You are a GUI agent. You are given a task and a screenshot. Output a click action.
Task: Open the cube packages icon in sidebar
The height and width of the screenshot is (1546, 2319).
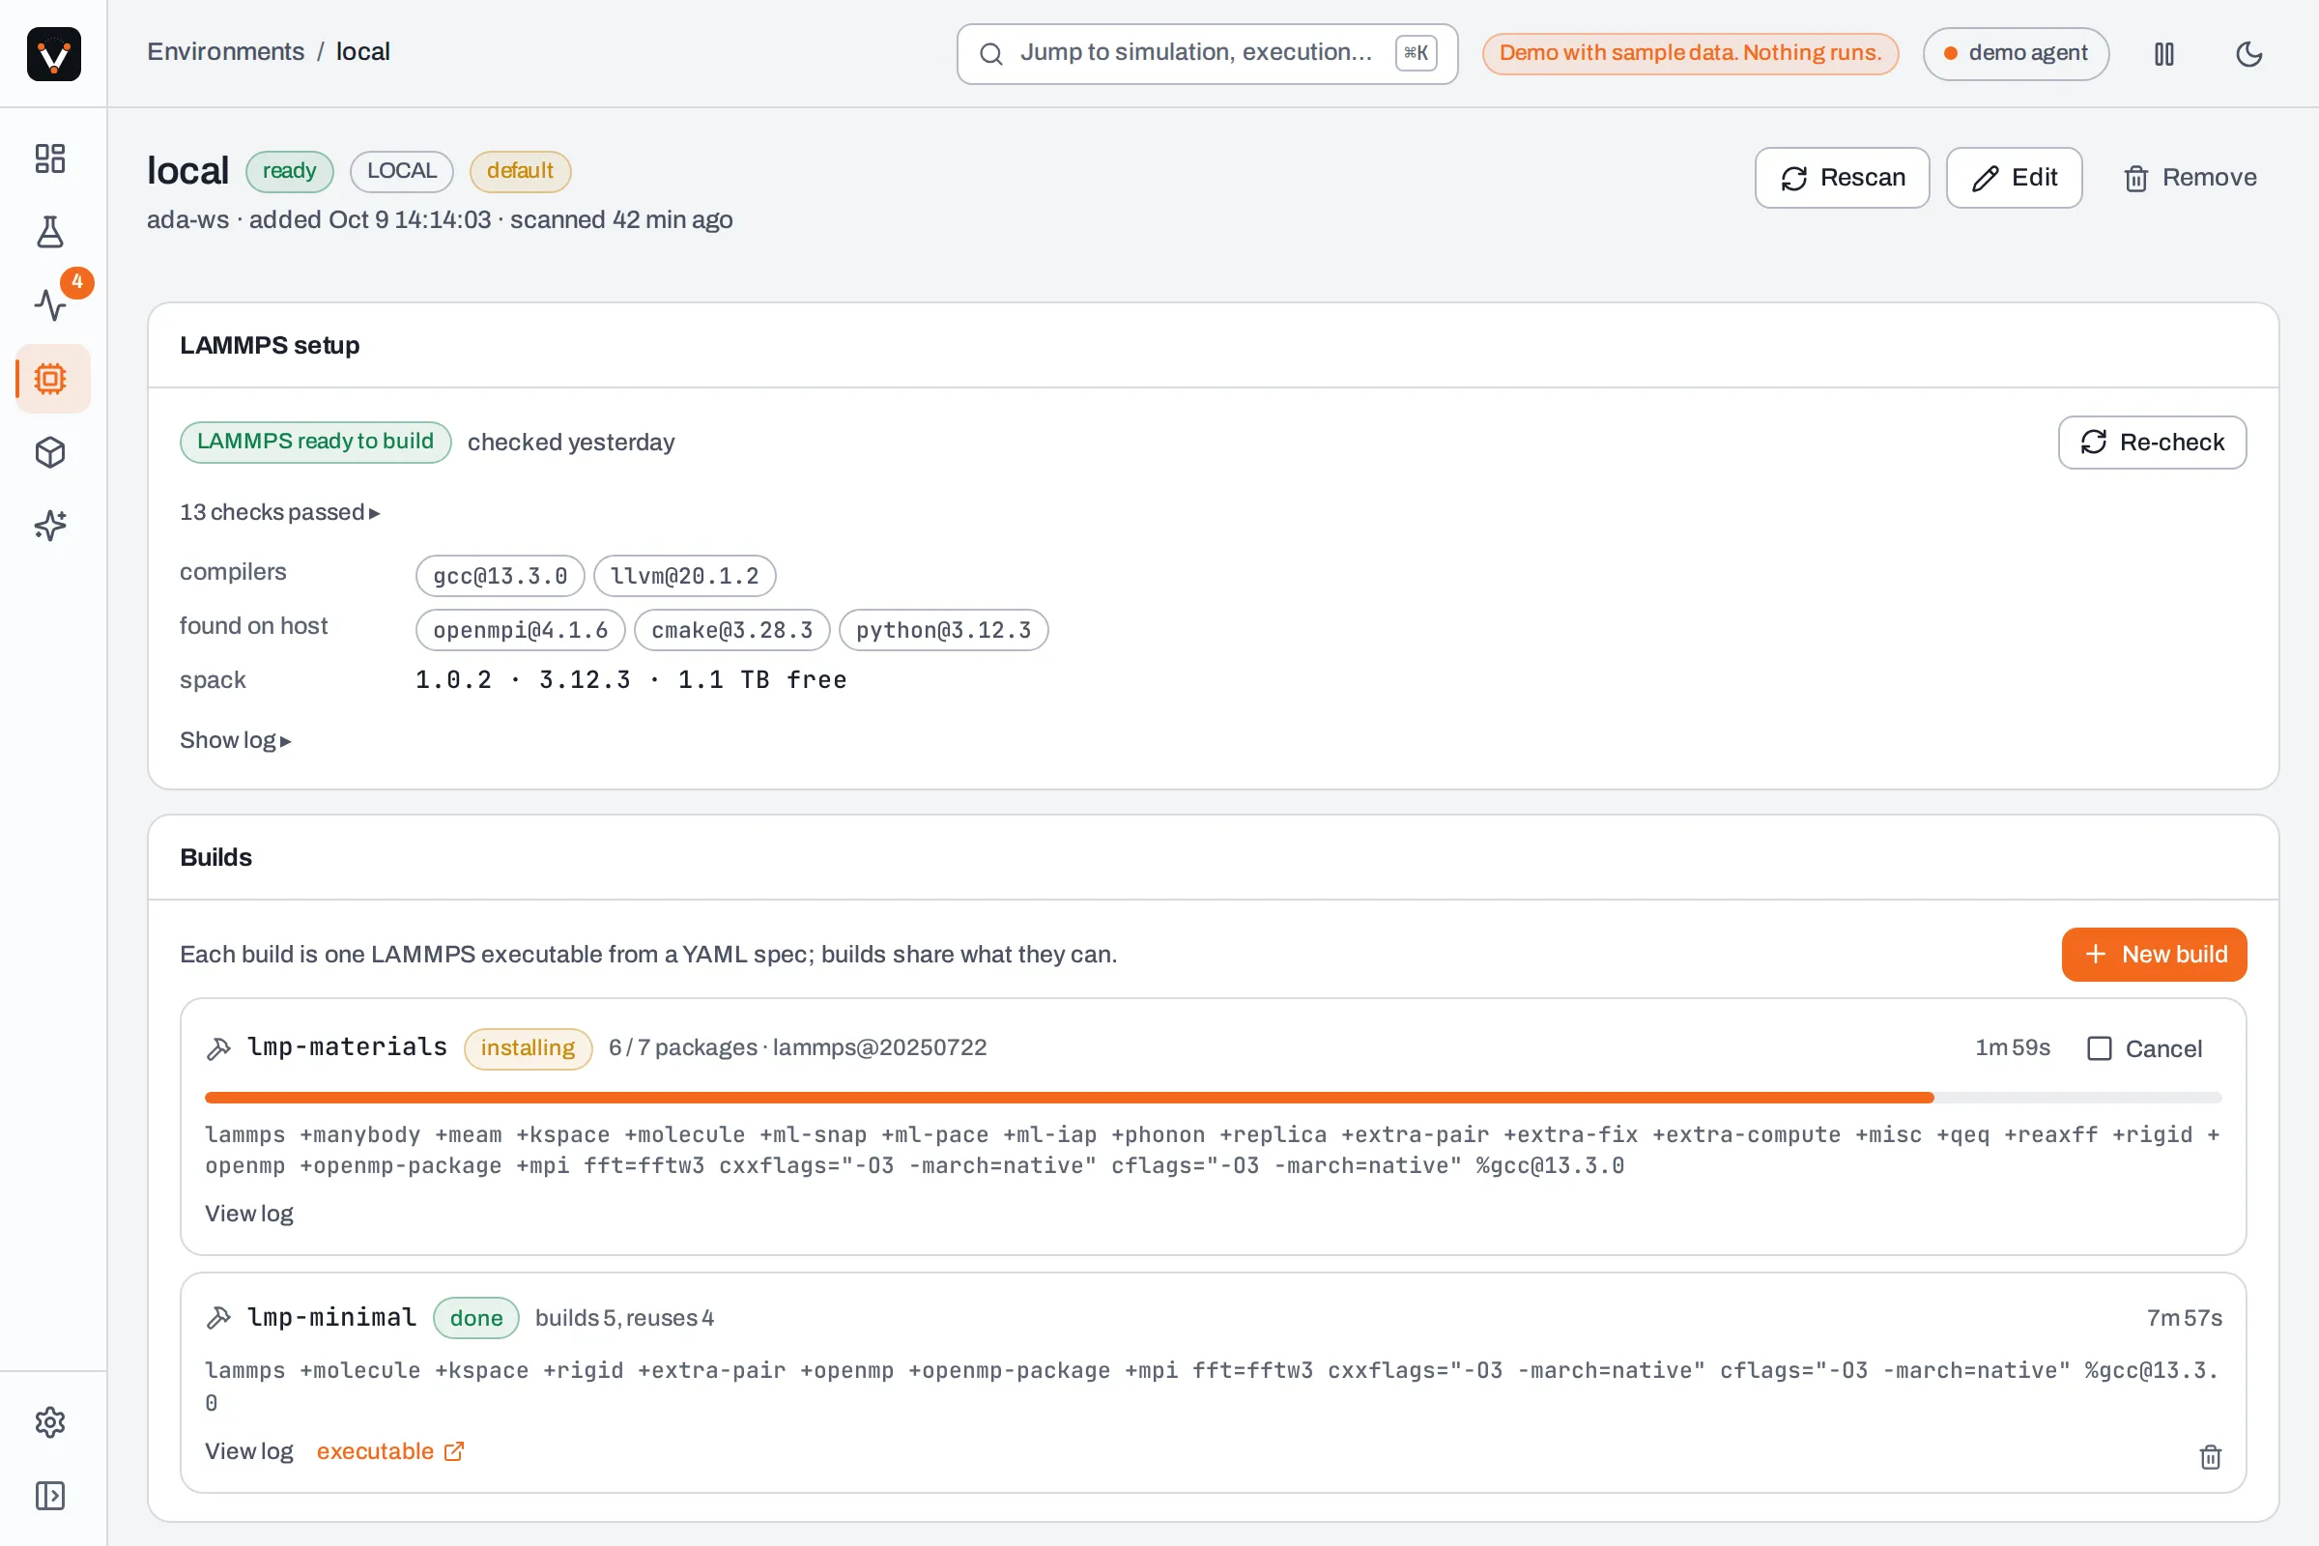(50, 452)
